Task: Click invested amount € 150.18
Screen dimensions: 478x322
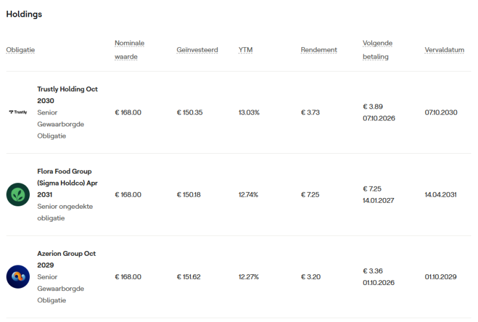Action: click(189, 194)
